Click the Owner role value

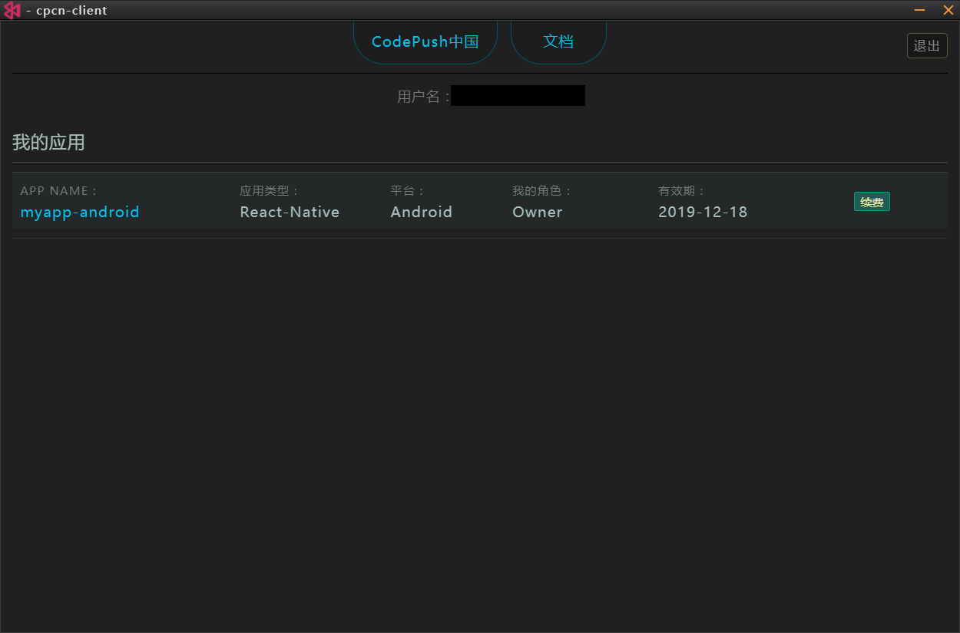click(x=537, y=212)
